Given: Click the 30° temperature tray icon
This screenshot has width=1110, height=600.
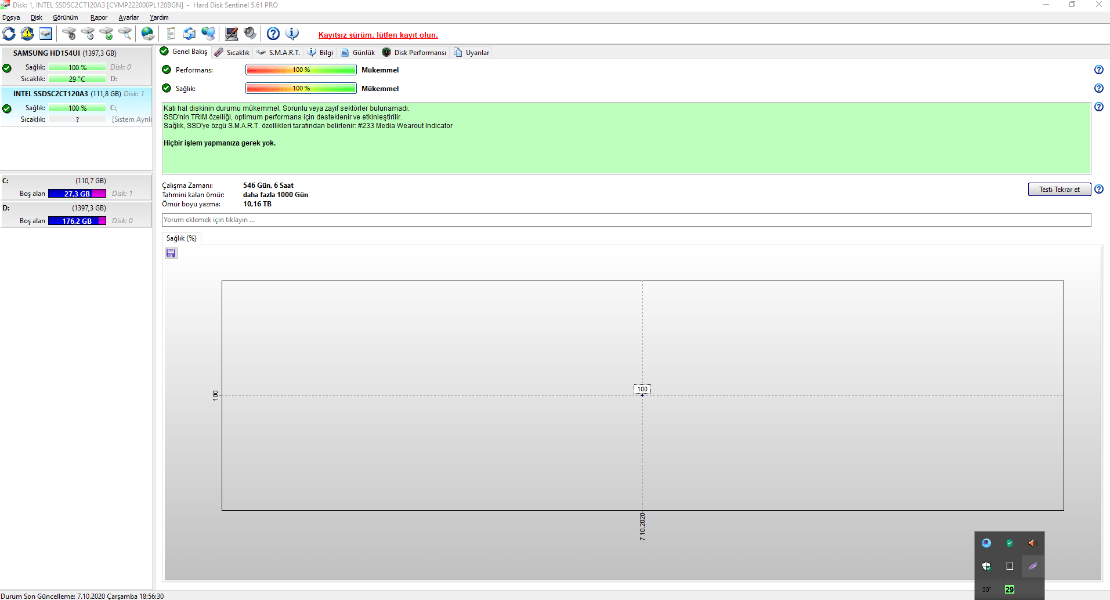Looking at the screenshot, I should (x=986, y=590).
